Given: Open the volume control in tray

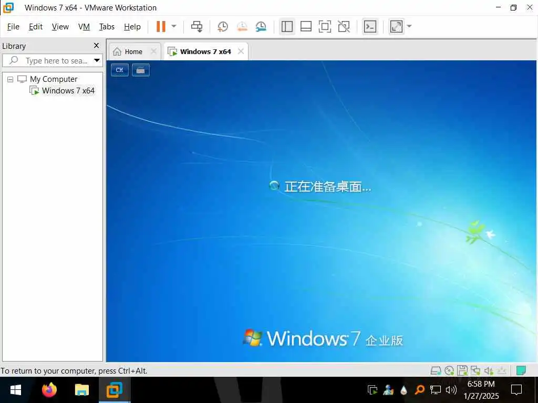Looking at the screenshot, I should pyautogui.click(x=451, y=390).
